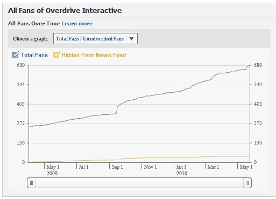Click the 408 value on the left axis
The image size is (276, 199).
click(x=20, y=104)
